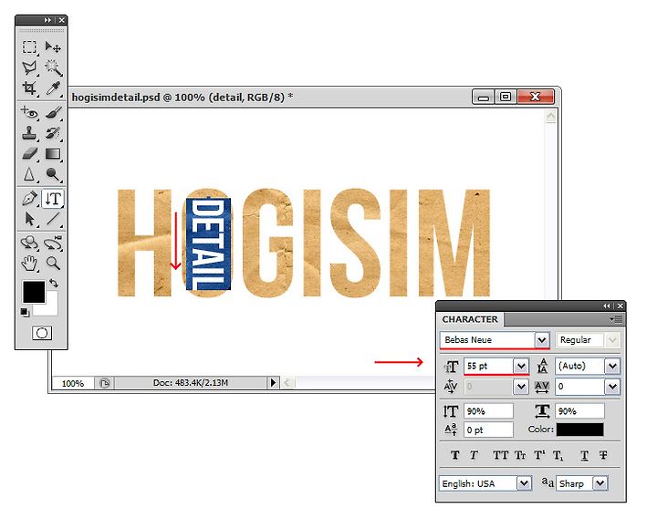Screen dimensions: 657x518
Task: Open the (Auto) leading dropdown
Action: tap(612, 366)
